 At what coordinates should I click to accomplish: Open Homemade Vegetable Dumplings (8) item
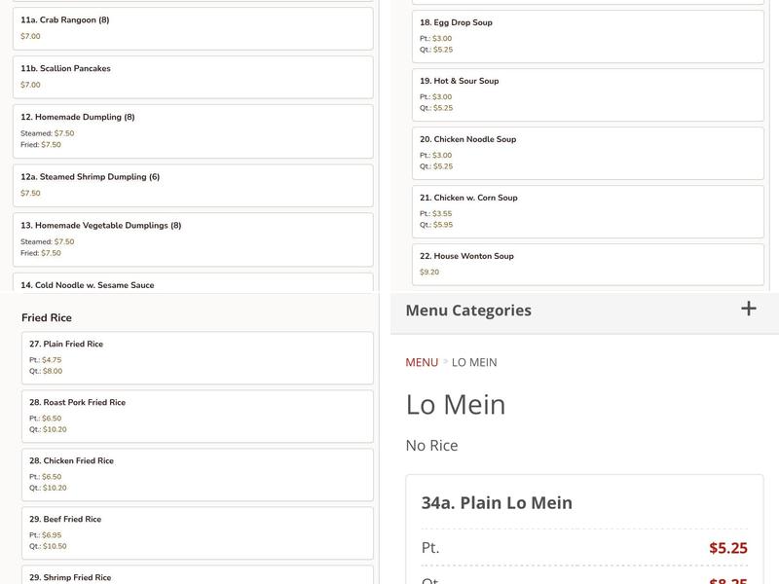[197, 238]
